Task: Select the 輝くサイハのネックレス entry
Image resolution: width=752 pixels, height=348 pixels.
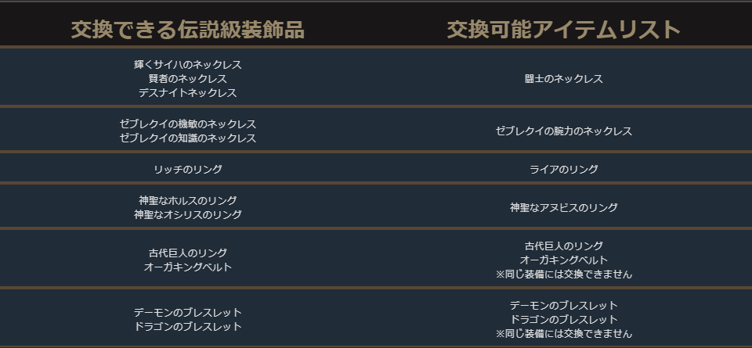Action: [188, 65]
